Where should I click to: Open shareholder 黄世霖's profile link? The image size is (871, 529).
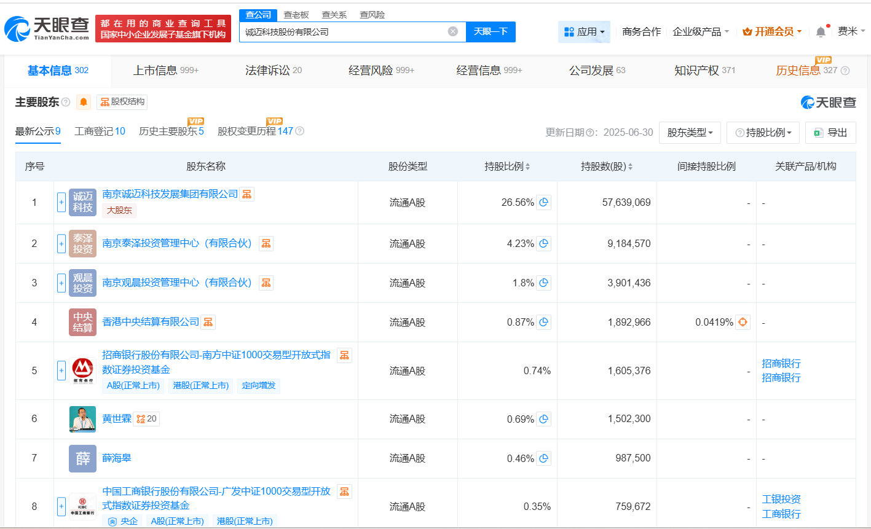click(117, 418)
